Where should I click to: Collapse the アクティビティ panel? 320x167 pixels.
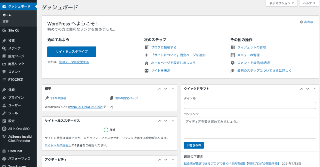click(173, 160)
